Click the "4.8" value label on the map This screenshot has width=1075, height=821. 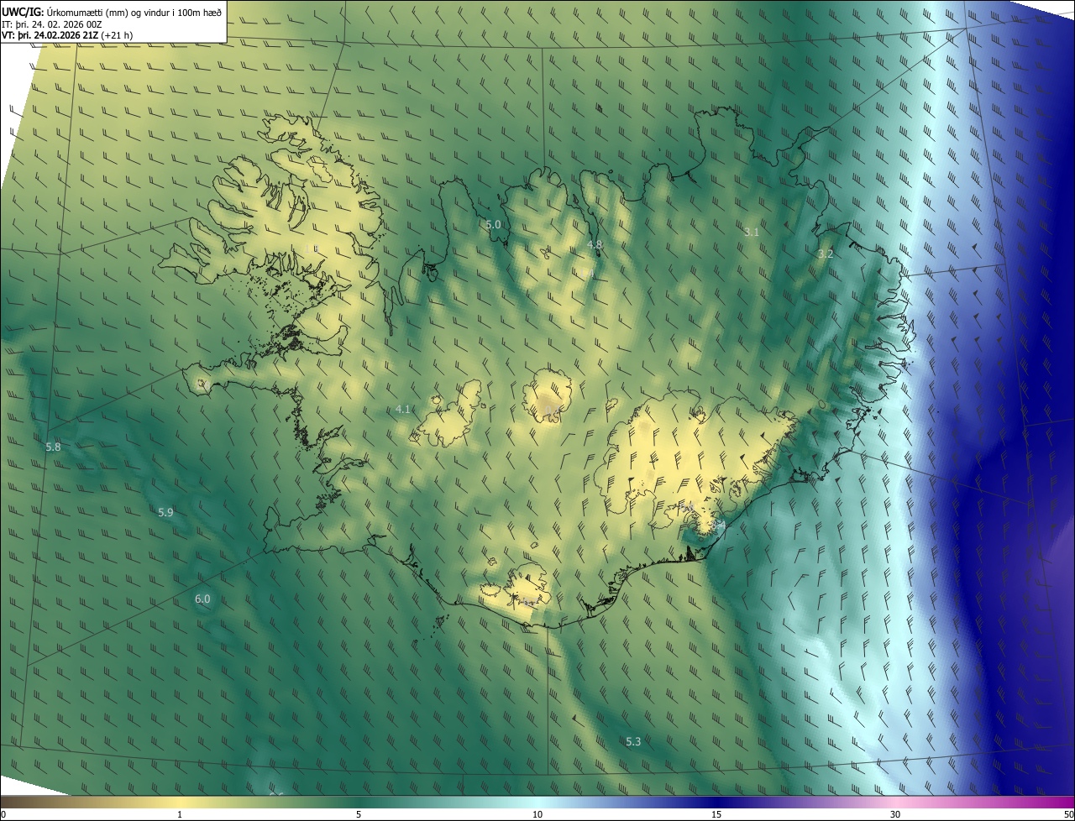(x=595, y=244)
